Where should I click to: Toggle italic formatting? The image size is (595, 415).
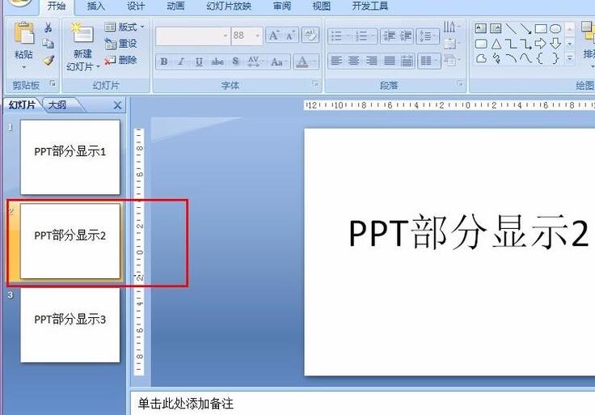(181, 61)
